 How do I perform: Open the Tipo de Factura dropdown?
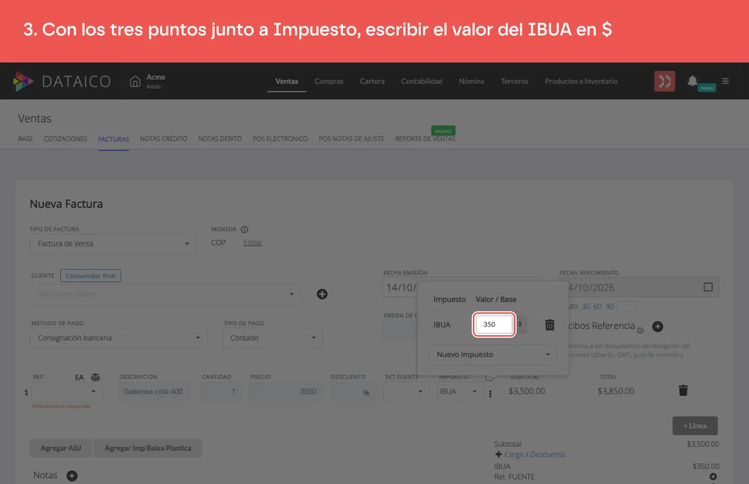pos(113,243)
